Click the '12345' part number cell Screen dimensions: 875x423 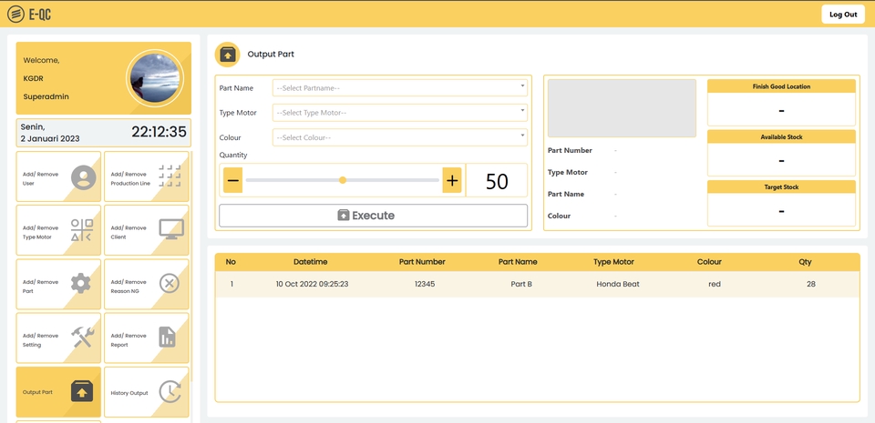pos(425,284)
